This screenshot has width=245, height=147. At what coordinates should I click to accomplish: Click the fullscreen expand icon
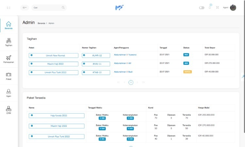coord(217,8)
